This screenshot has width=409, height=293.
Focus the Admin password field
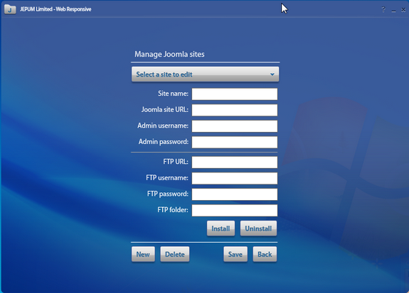[x=235, y=143]
